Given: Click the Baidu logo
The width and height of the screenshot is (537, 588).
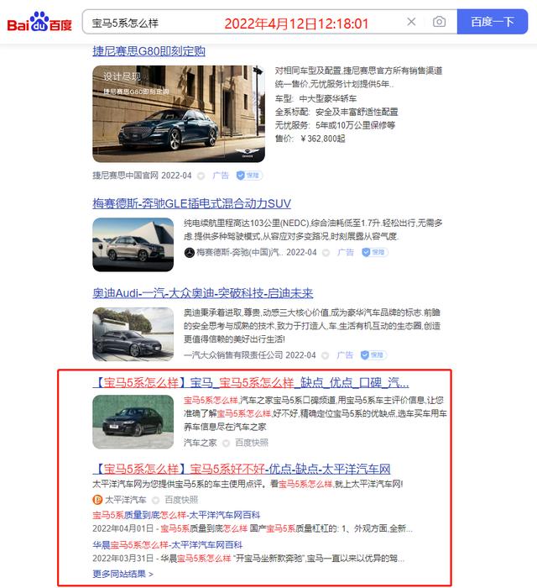Looking at the screenshot, I should (39, 22).
